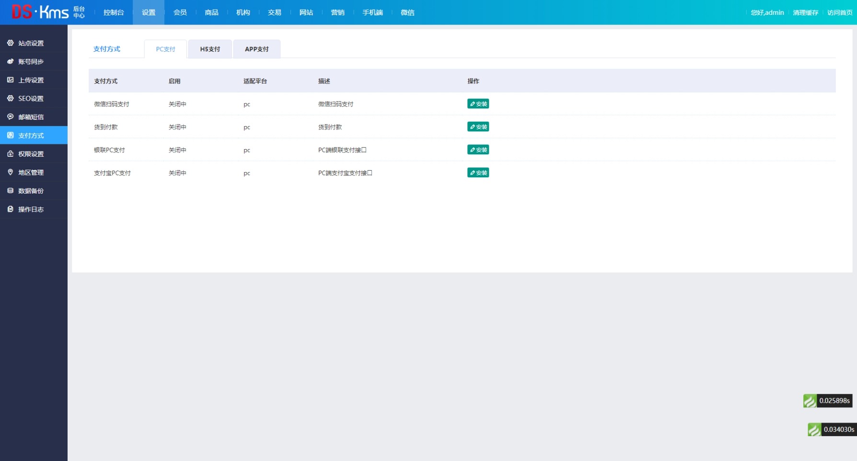
Task: Open the 控制台 top menu
Action: pyautogui.click(x=114, y=12)
